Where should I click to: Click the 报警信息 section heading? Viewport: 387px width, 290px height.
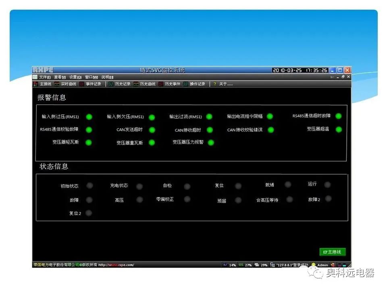[52, 97]
